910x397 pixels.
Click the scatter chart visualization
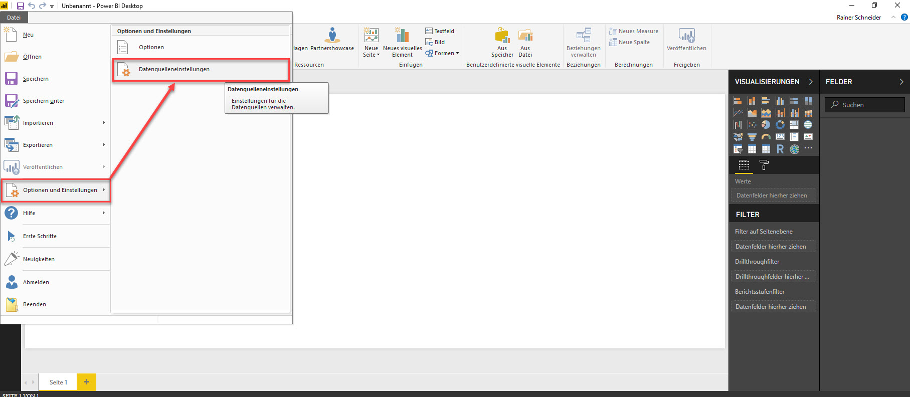[x=752, y=125]
